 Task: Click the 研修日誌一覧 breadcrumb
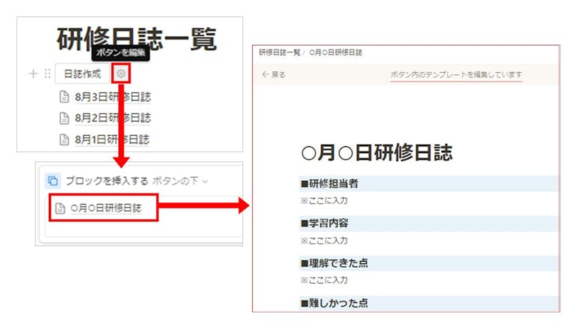[x=280, y=52]
